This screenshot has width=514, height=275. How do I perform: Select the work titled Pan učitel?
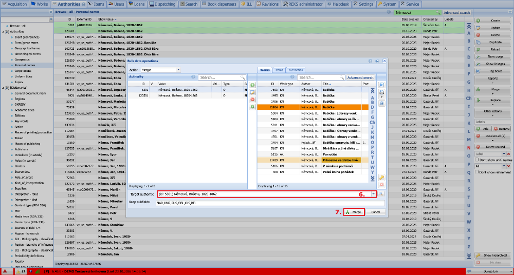coord(313,154)
